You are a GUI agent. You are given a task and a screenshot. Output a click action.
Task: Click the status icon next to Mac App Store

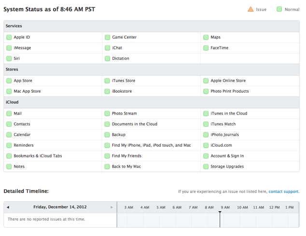pos(9,91)
